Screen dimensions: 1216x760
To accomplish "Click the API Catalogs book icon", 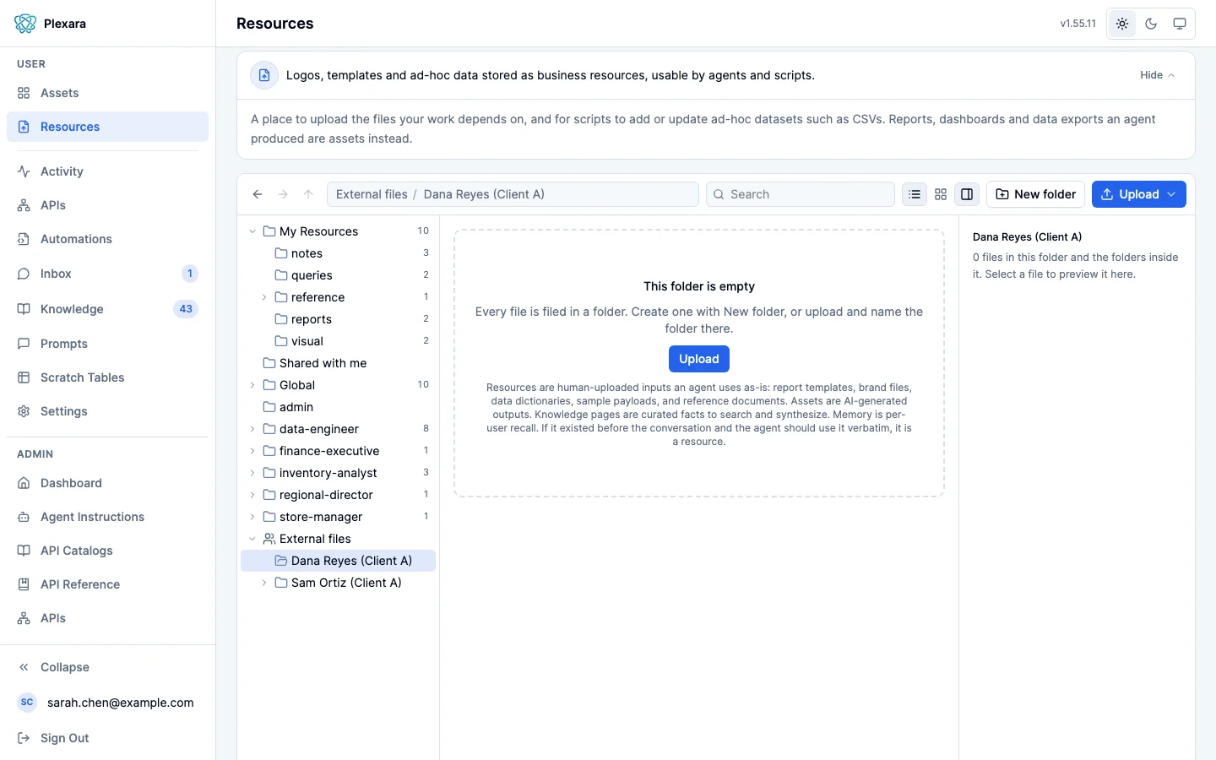I will click(x=24, y=551).
